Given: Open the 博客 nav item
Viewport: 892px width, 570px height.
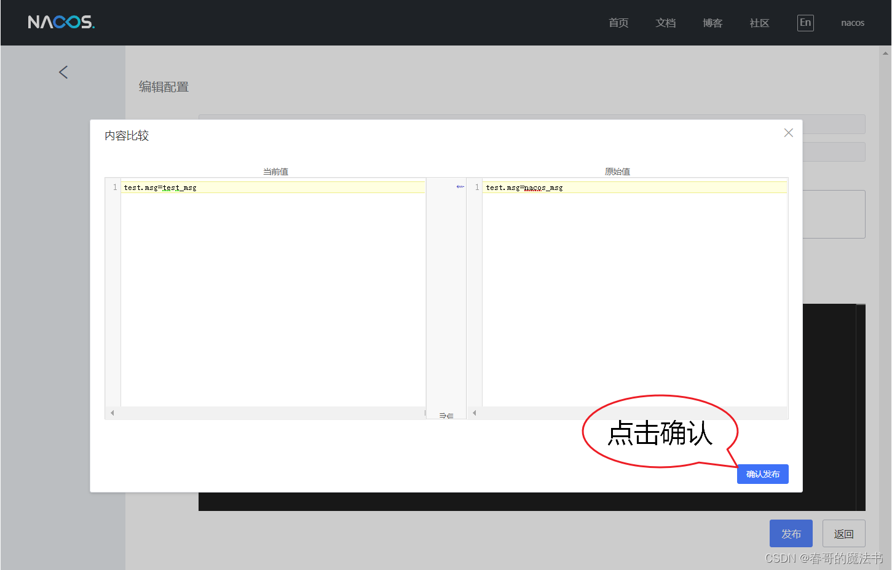Looking at the screenshot, I should (712, 23).
